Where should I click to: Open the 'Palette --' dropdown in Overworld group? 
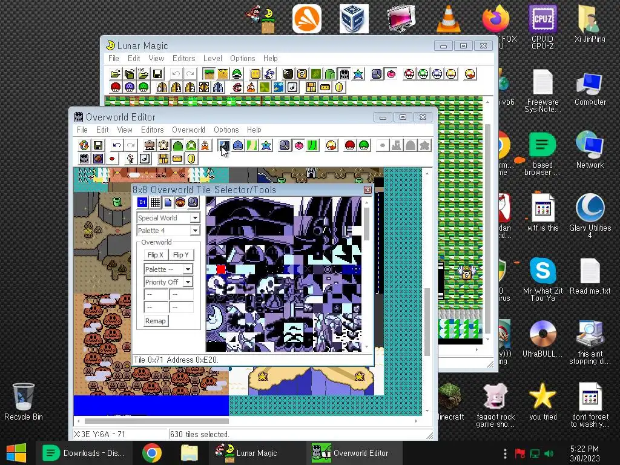[x=188, y=269]
